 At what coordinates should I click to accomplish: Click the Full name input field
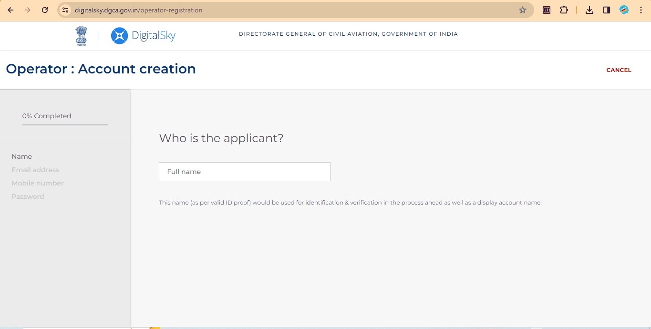click(x=244, y=172)
